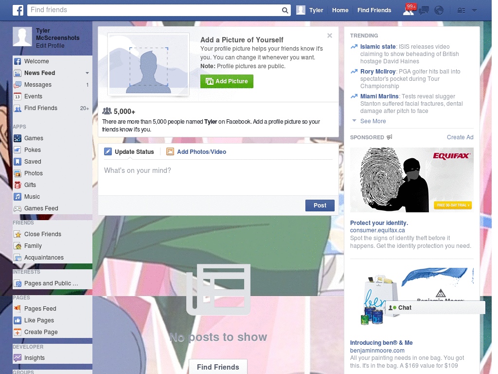Open Games Feed controller icon

click(18, 208)
